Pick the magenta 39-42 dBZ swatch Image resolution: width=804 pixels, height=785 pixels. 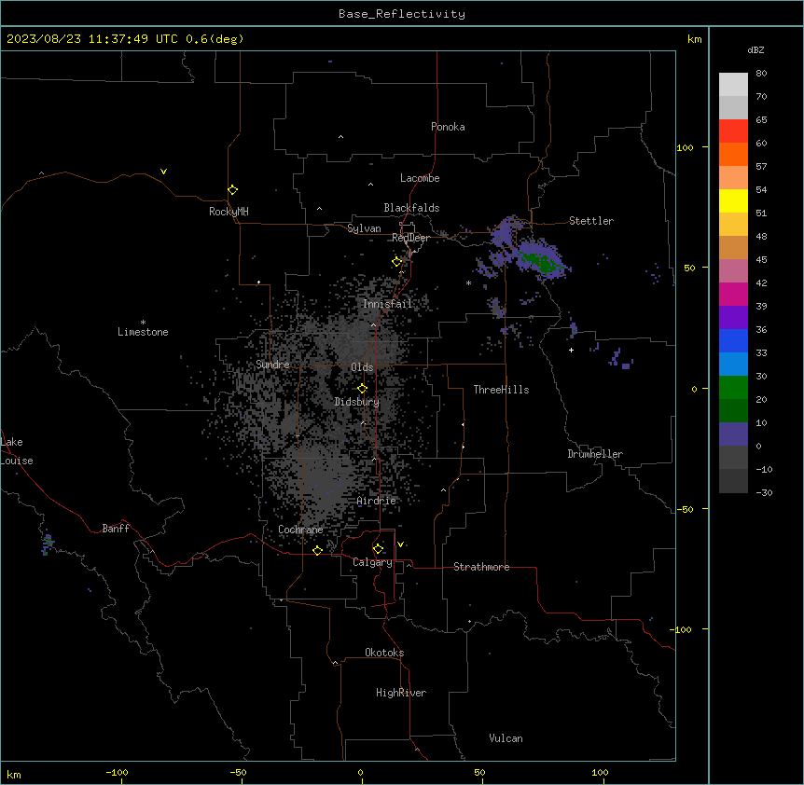(733, 294)
